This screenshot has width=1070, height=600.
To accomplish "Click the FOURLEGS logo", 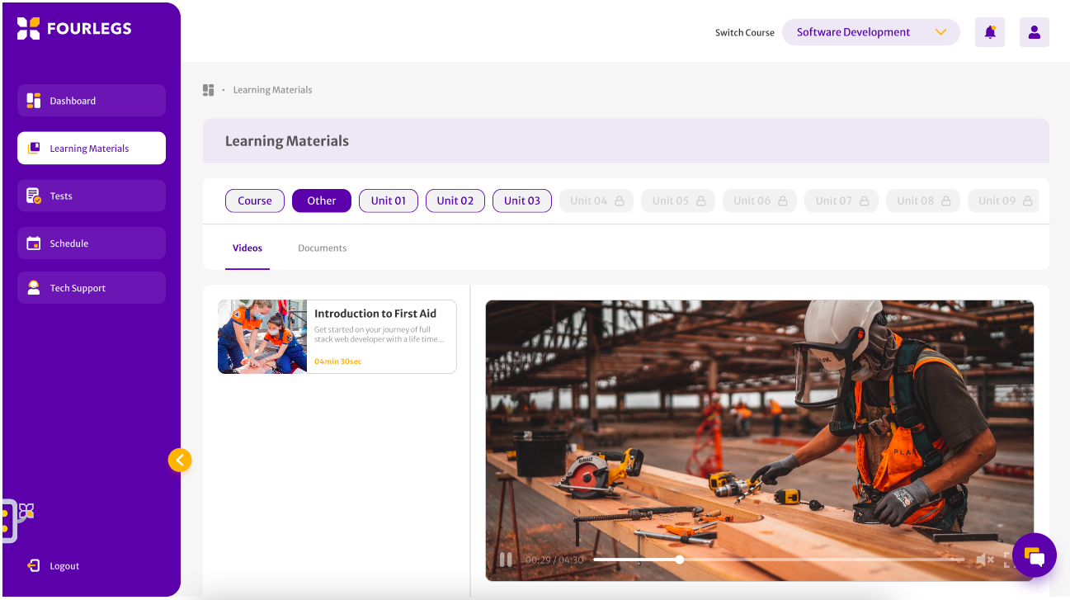I will coord(74,28).
